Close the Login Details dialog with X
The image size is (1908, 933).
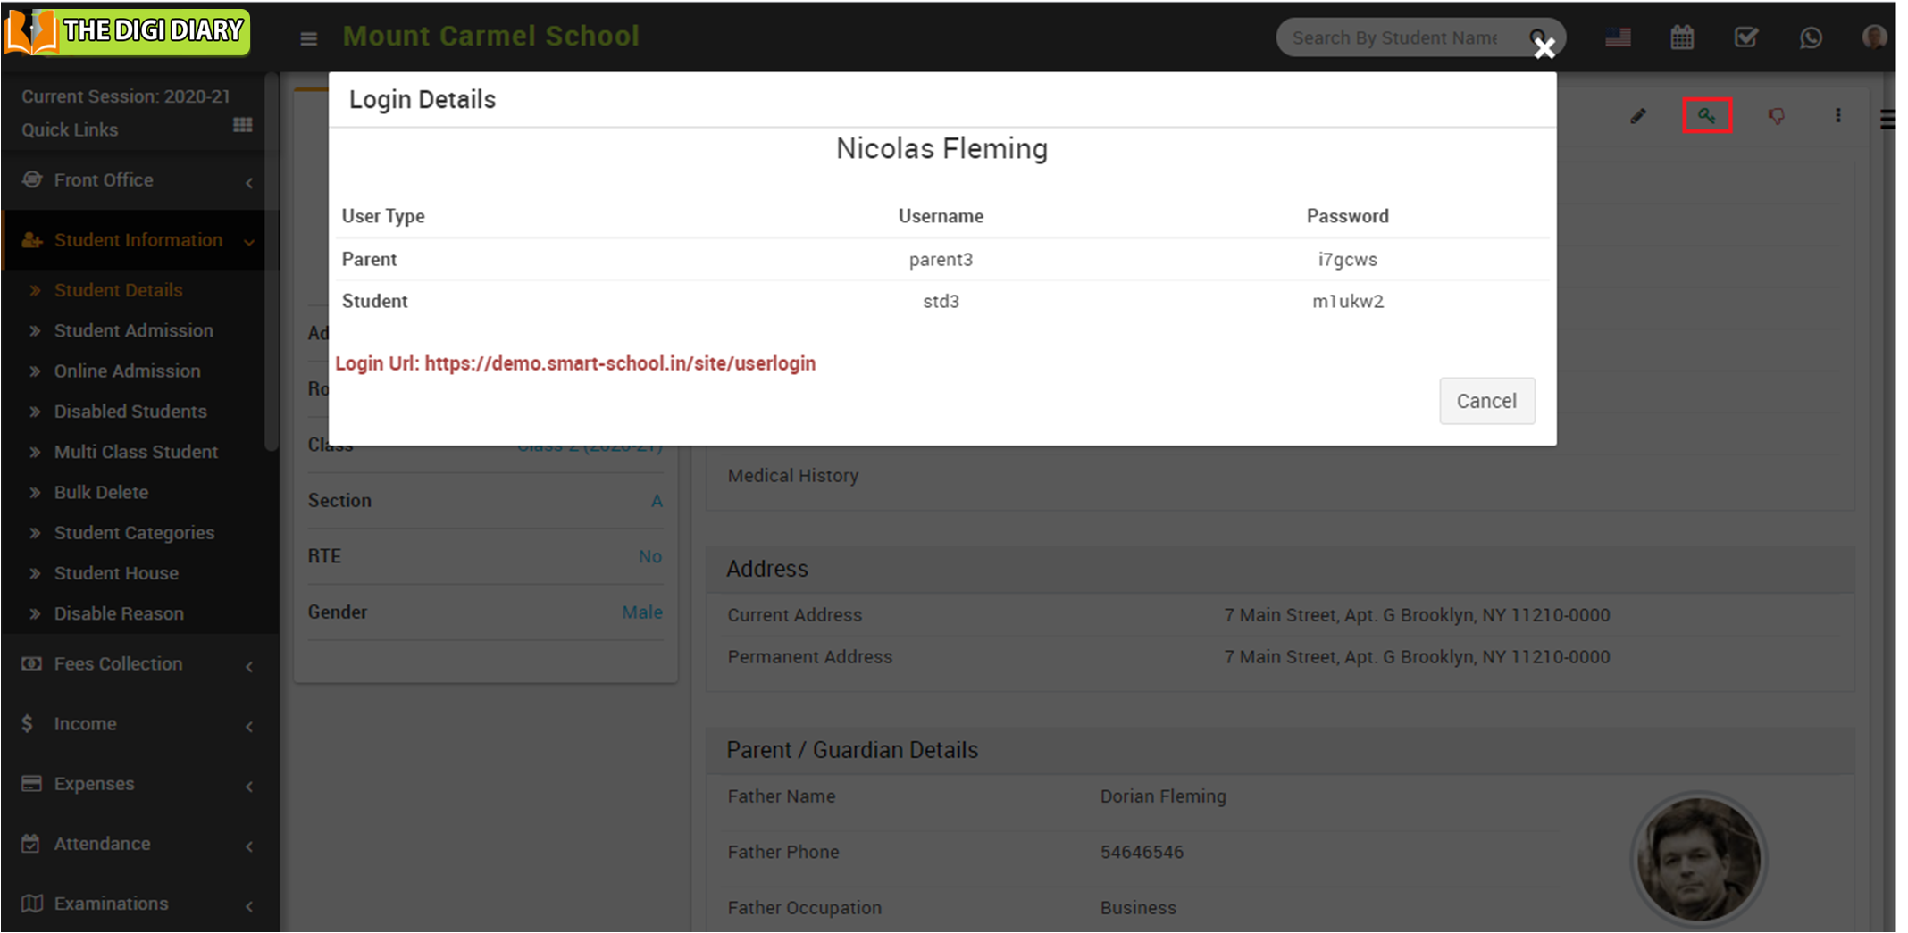pos(1544,49)
